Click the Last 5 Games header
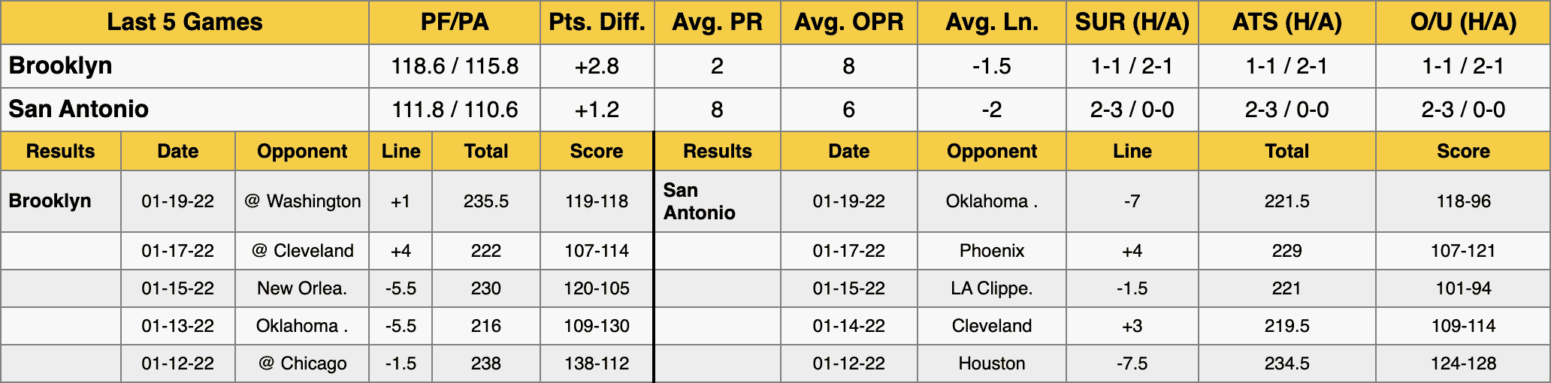Image resolution: width=1551 pixels, height=383 pixels. [185, 23]
